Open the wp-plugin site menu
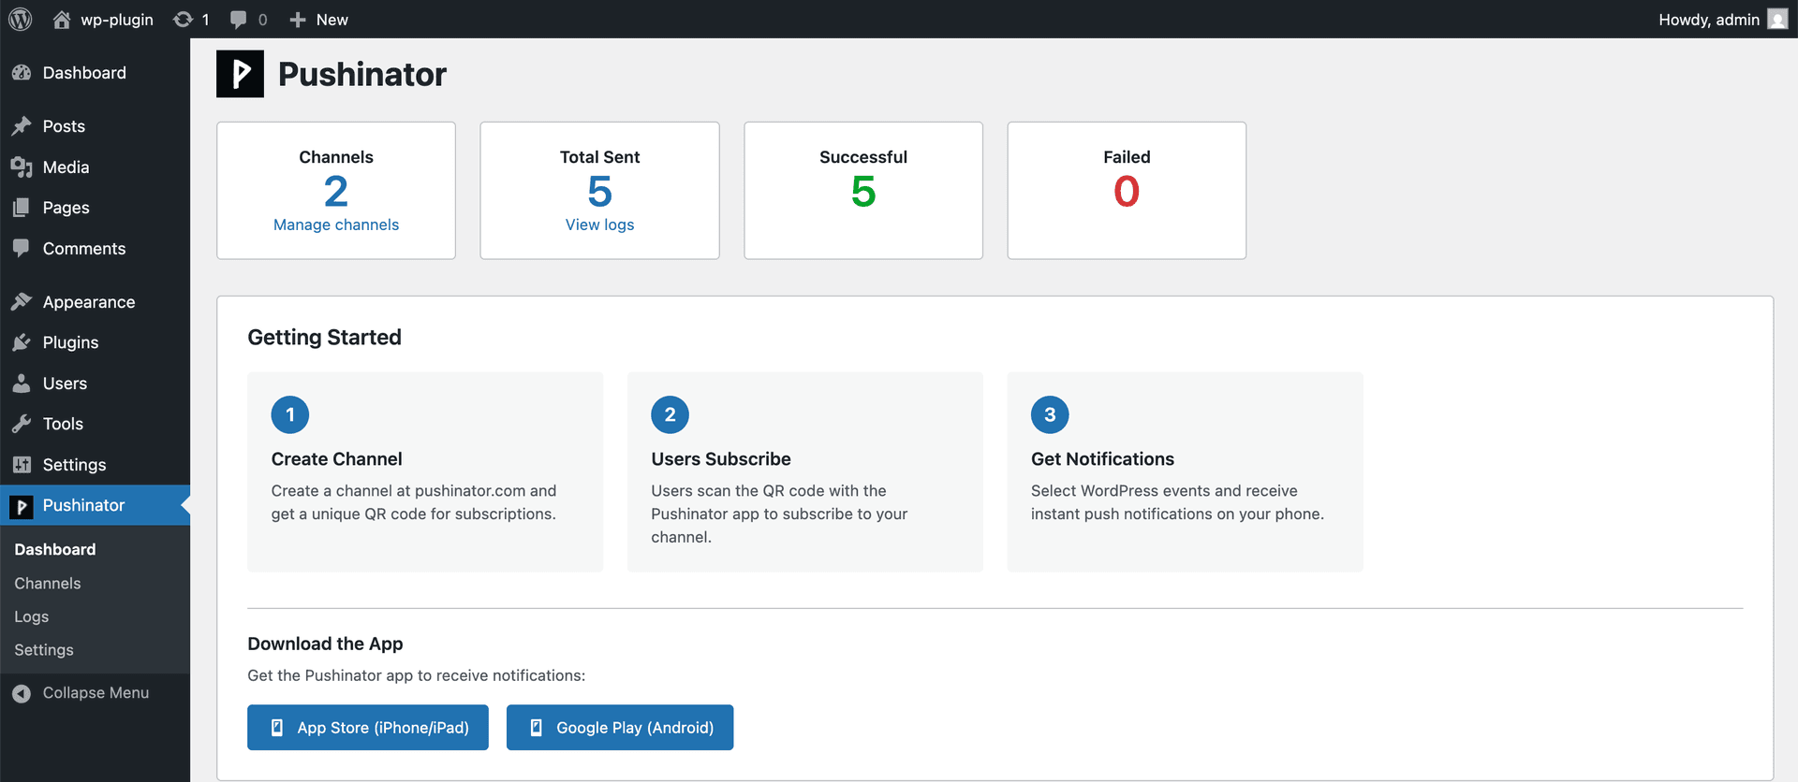 (x=103, y=19)
